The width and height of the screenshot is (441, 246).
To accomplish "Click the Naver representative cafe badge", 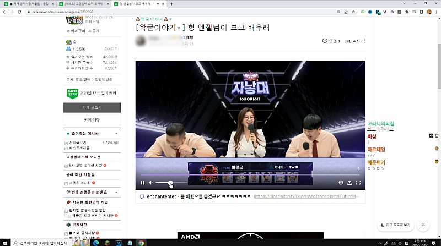I will 72,94.
